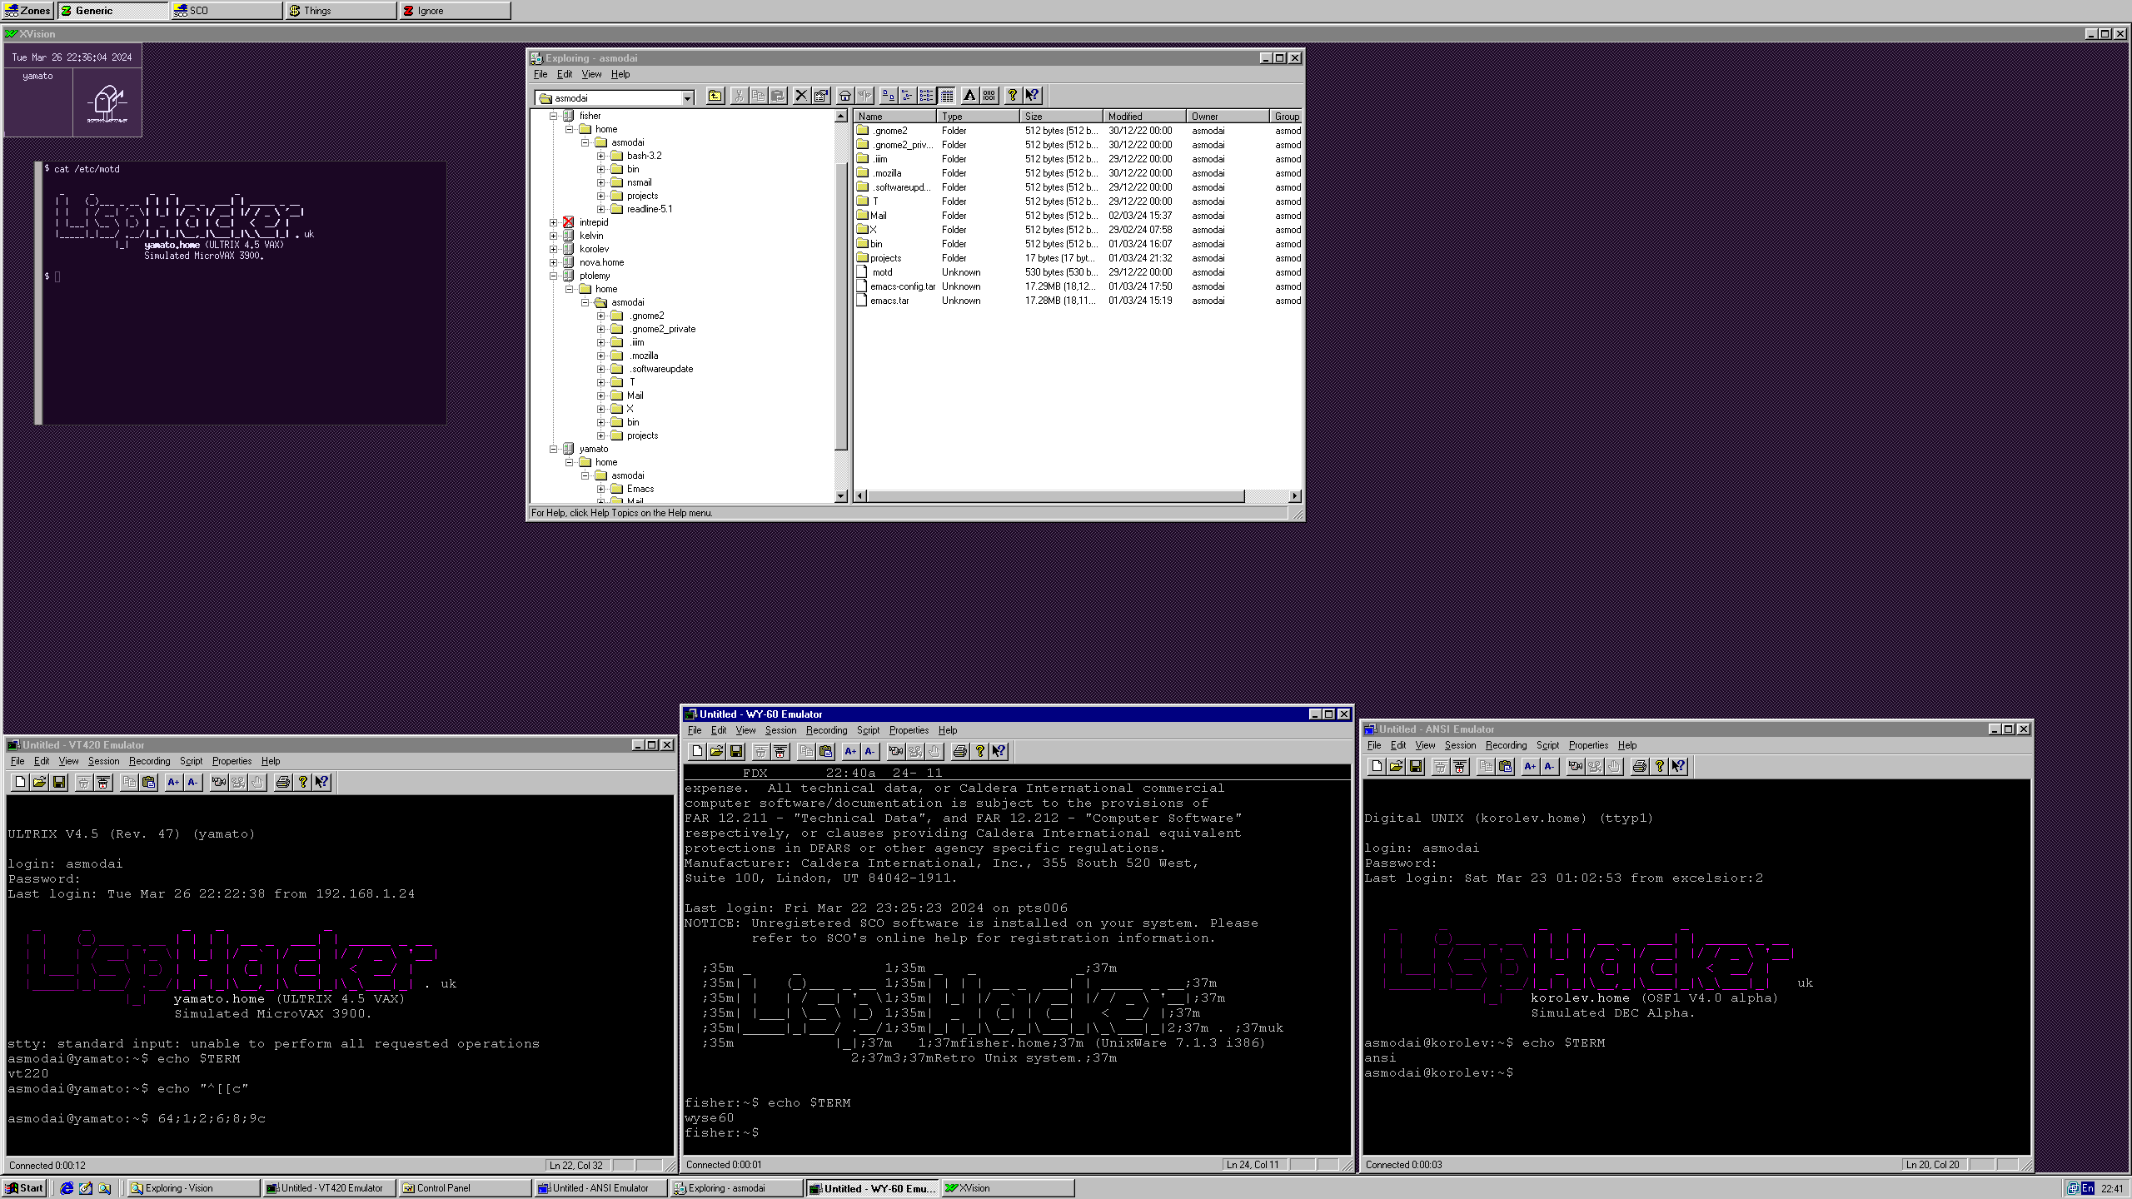This screenshot has height=1199, width=2132.
Task: Click New Session icon in WY-60 Emulator toolbar
Action: click(697, 751)
